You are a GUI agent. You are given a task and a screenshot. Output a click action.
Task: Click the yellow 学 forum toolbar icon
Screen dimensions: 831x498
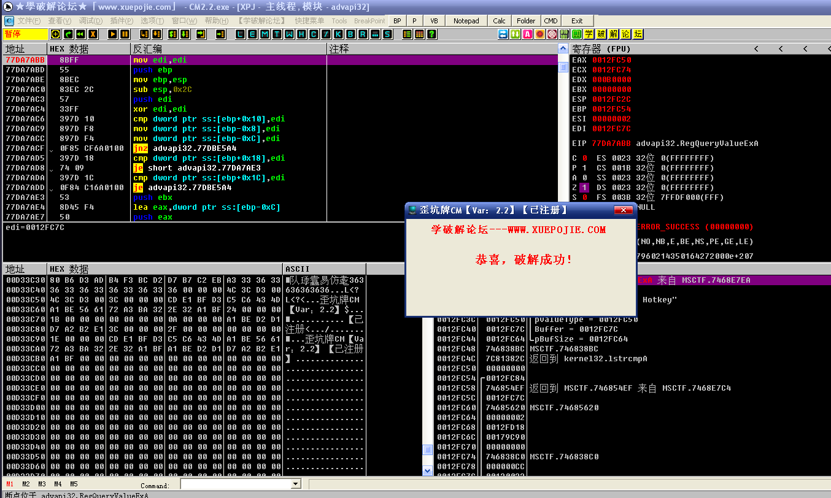pos(589,34)
